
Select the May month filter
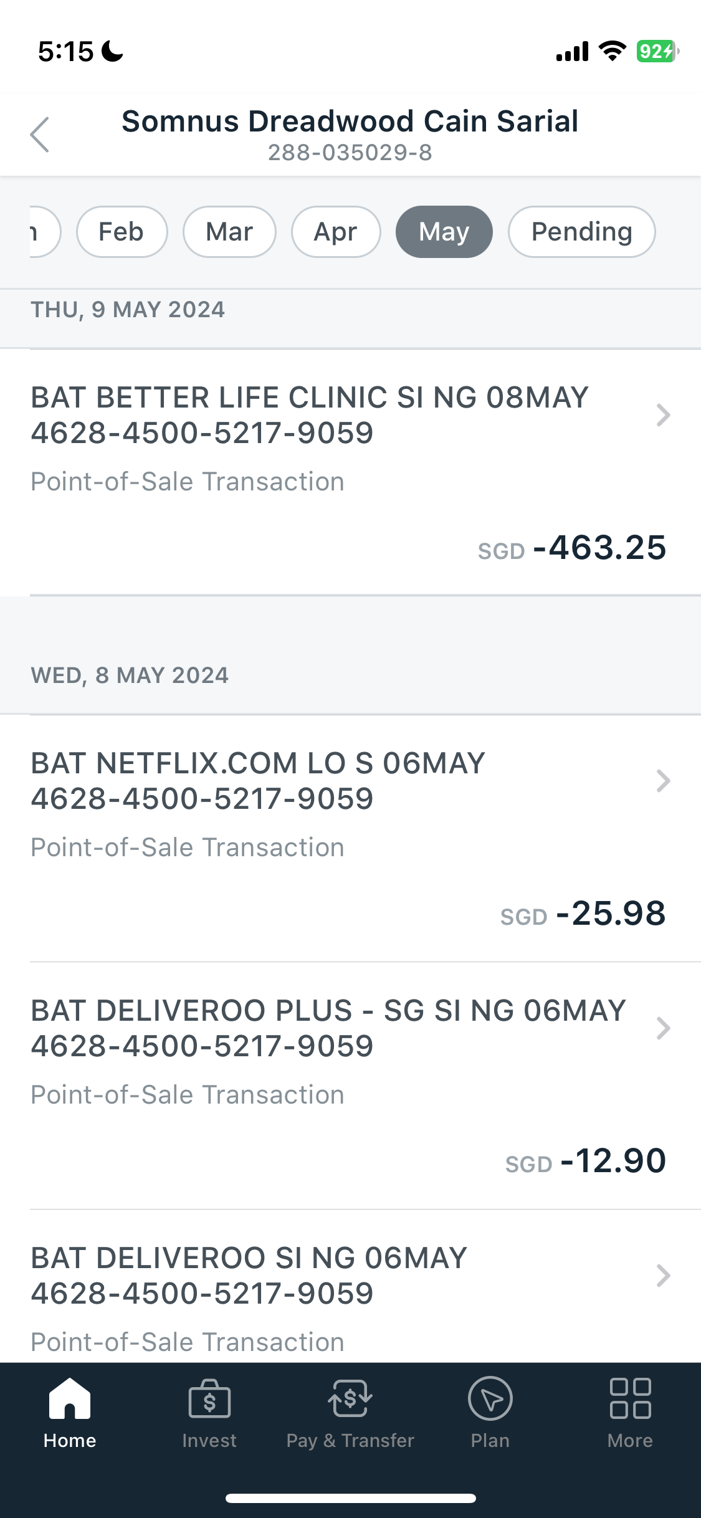(444, 232)
